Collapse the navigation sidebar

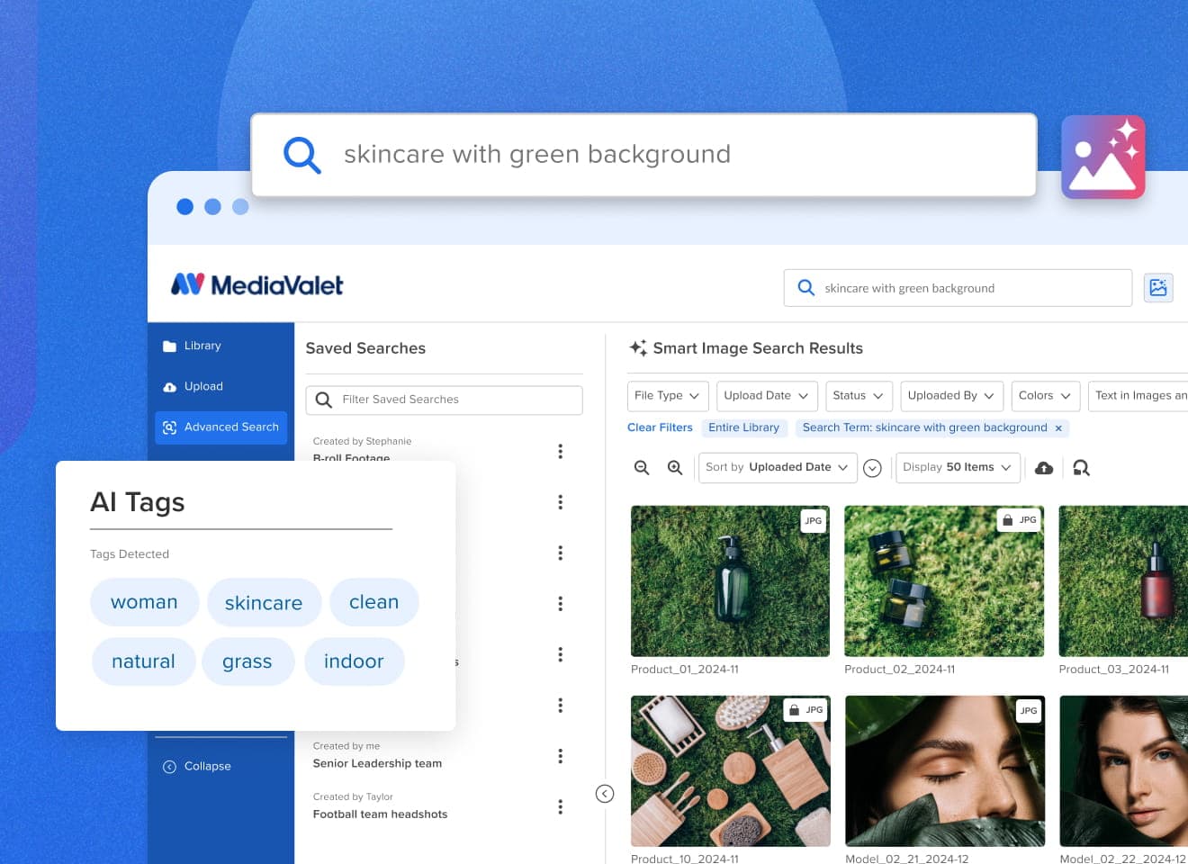[197, 766]
